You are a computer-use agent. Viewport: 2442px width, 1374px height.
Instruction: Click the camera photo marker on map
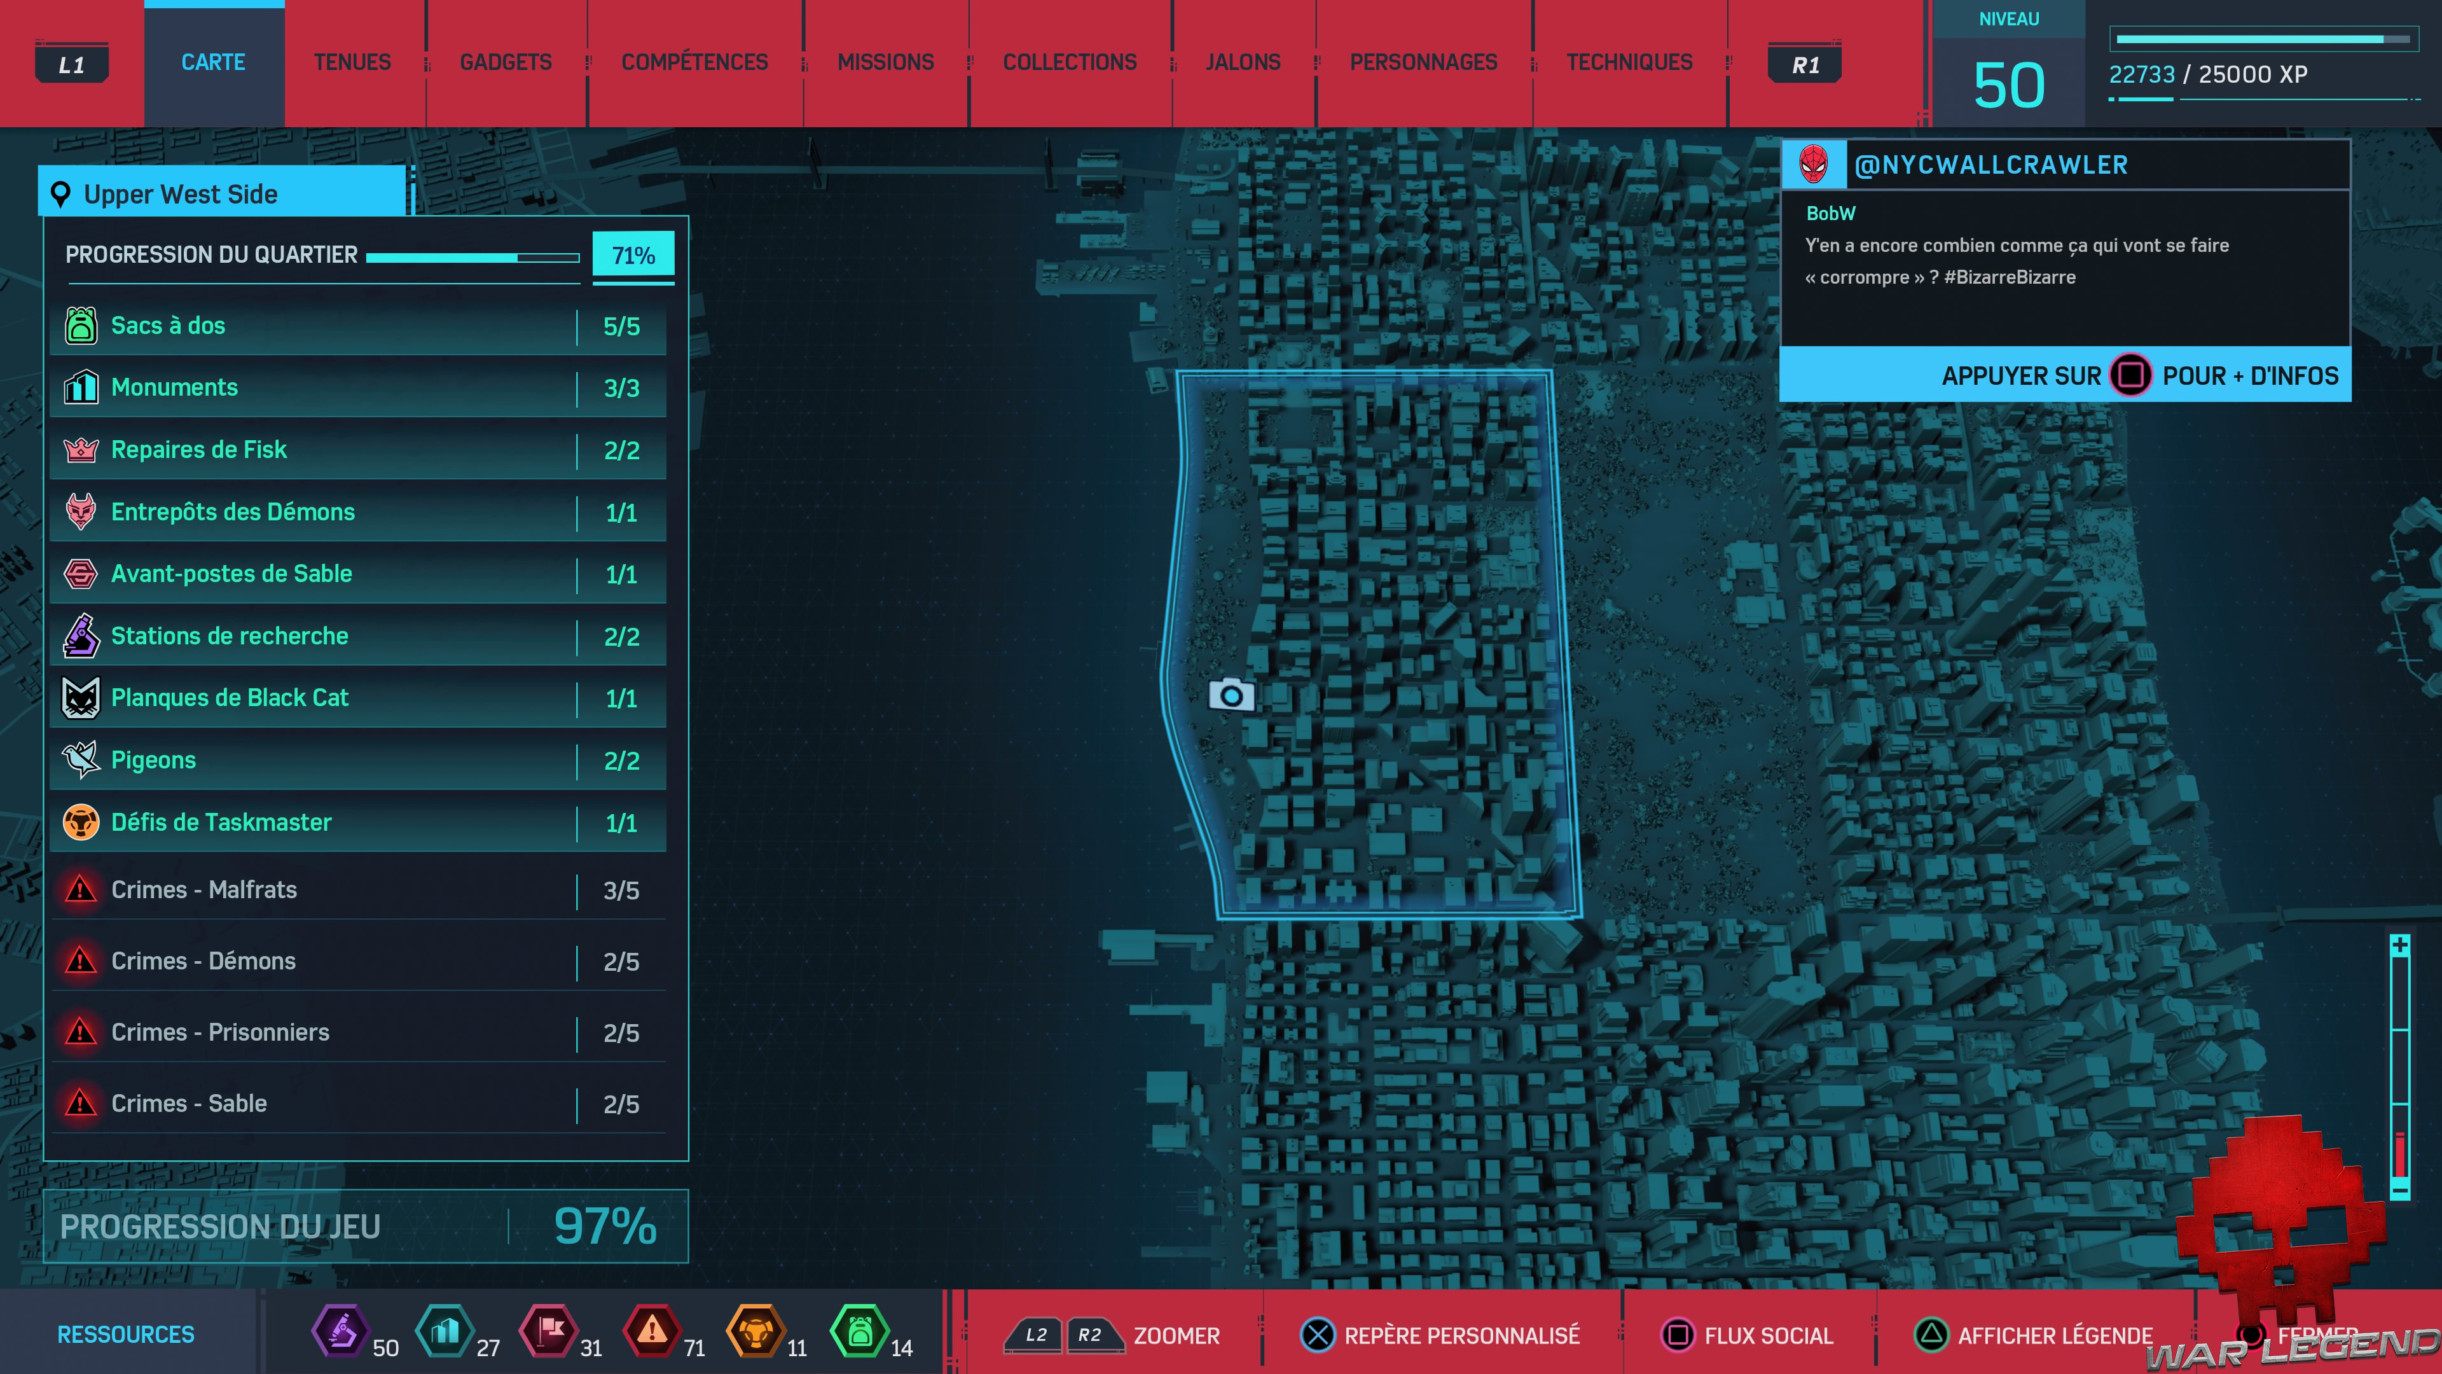pos(1231,695)
